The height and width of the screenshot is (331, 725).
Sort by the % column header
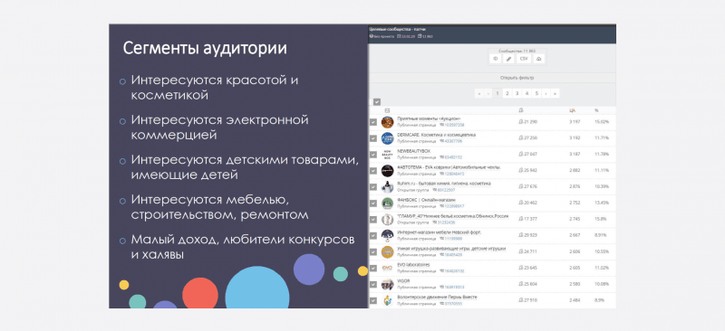tap(596, 111)
